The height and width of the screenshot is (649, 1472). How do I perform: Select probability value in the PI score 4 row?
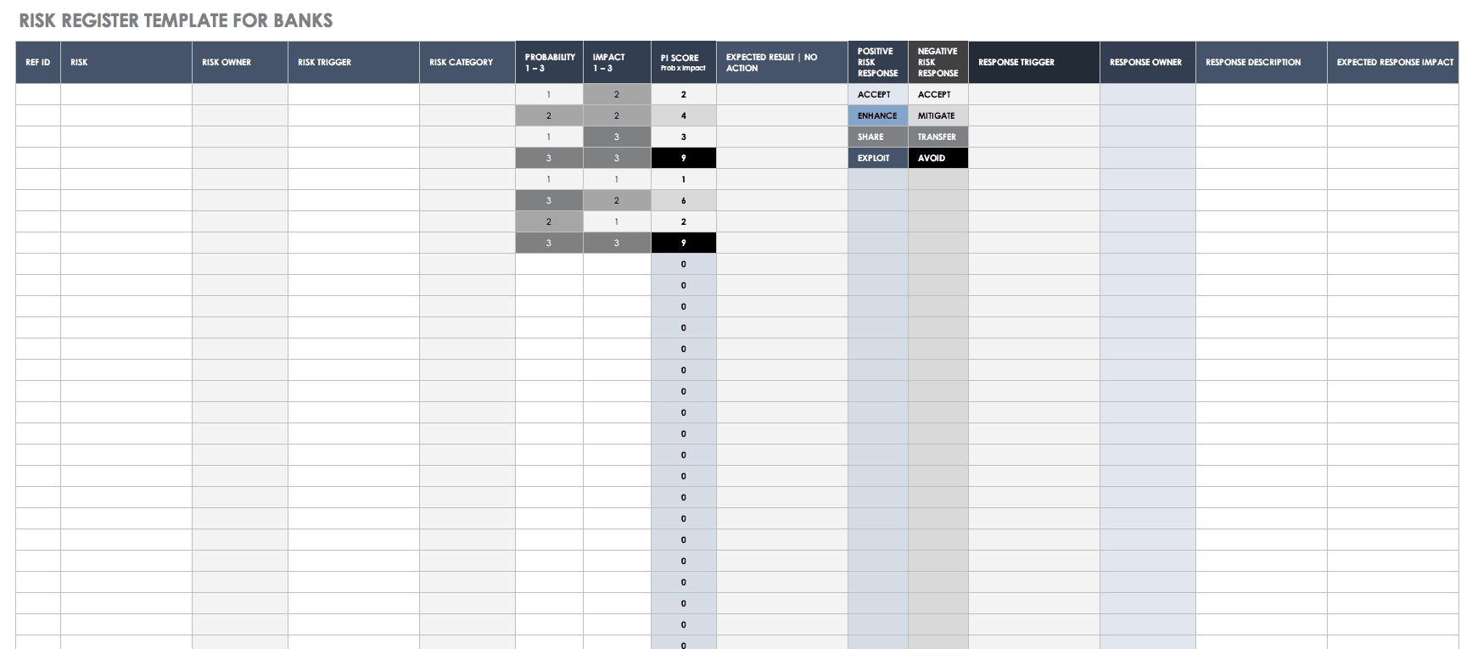point(549,115)
